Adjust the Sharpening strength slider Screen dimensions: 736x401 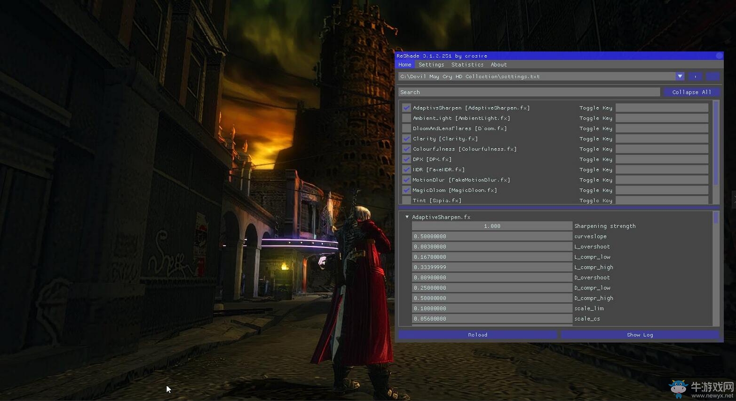pos(492,226)
